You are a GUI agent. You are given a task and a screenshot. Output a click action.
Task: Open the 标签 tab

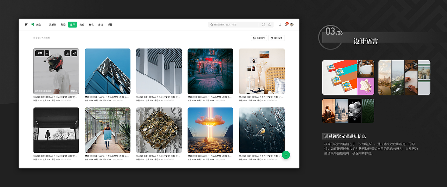tap(110, 25)
